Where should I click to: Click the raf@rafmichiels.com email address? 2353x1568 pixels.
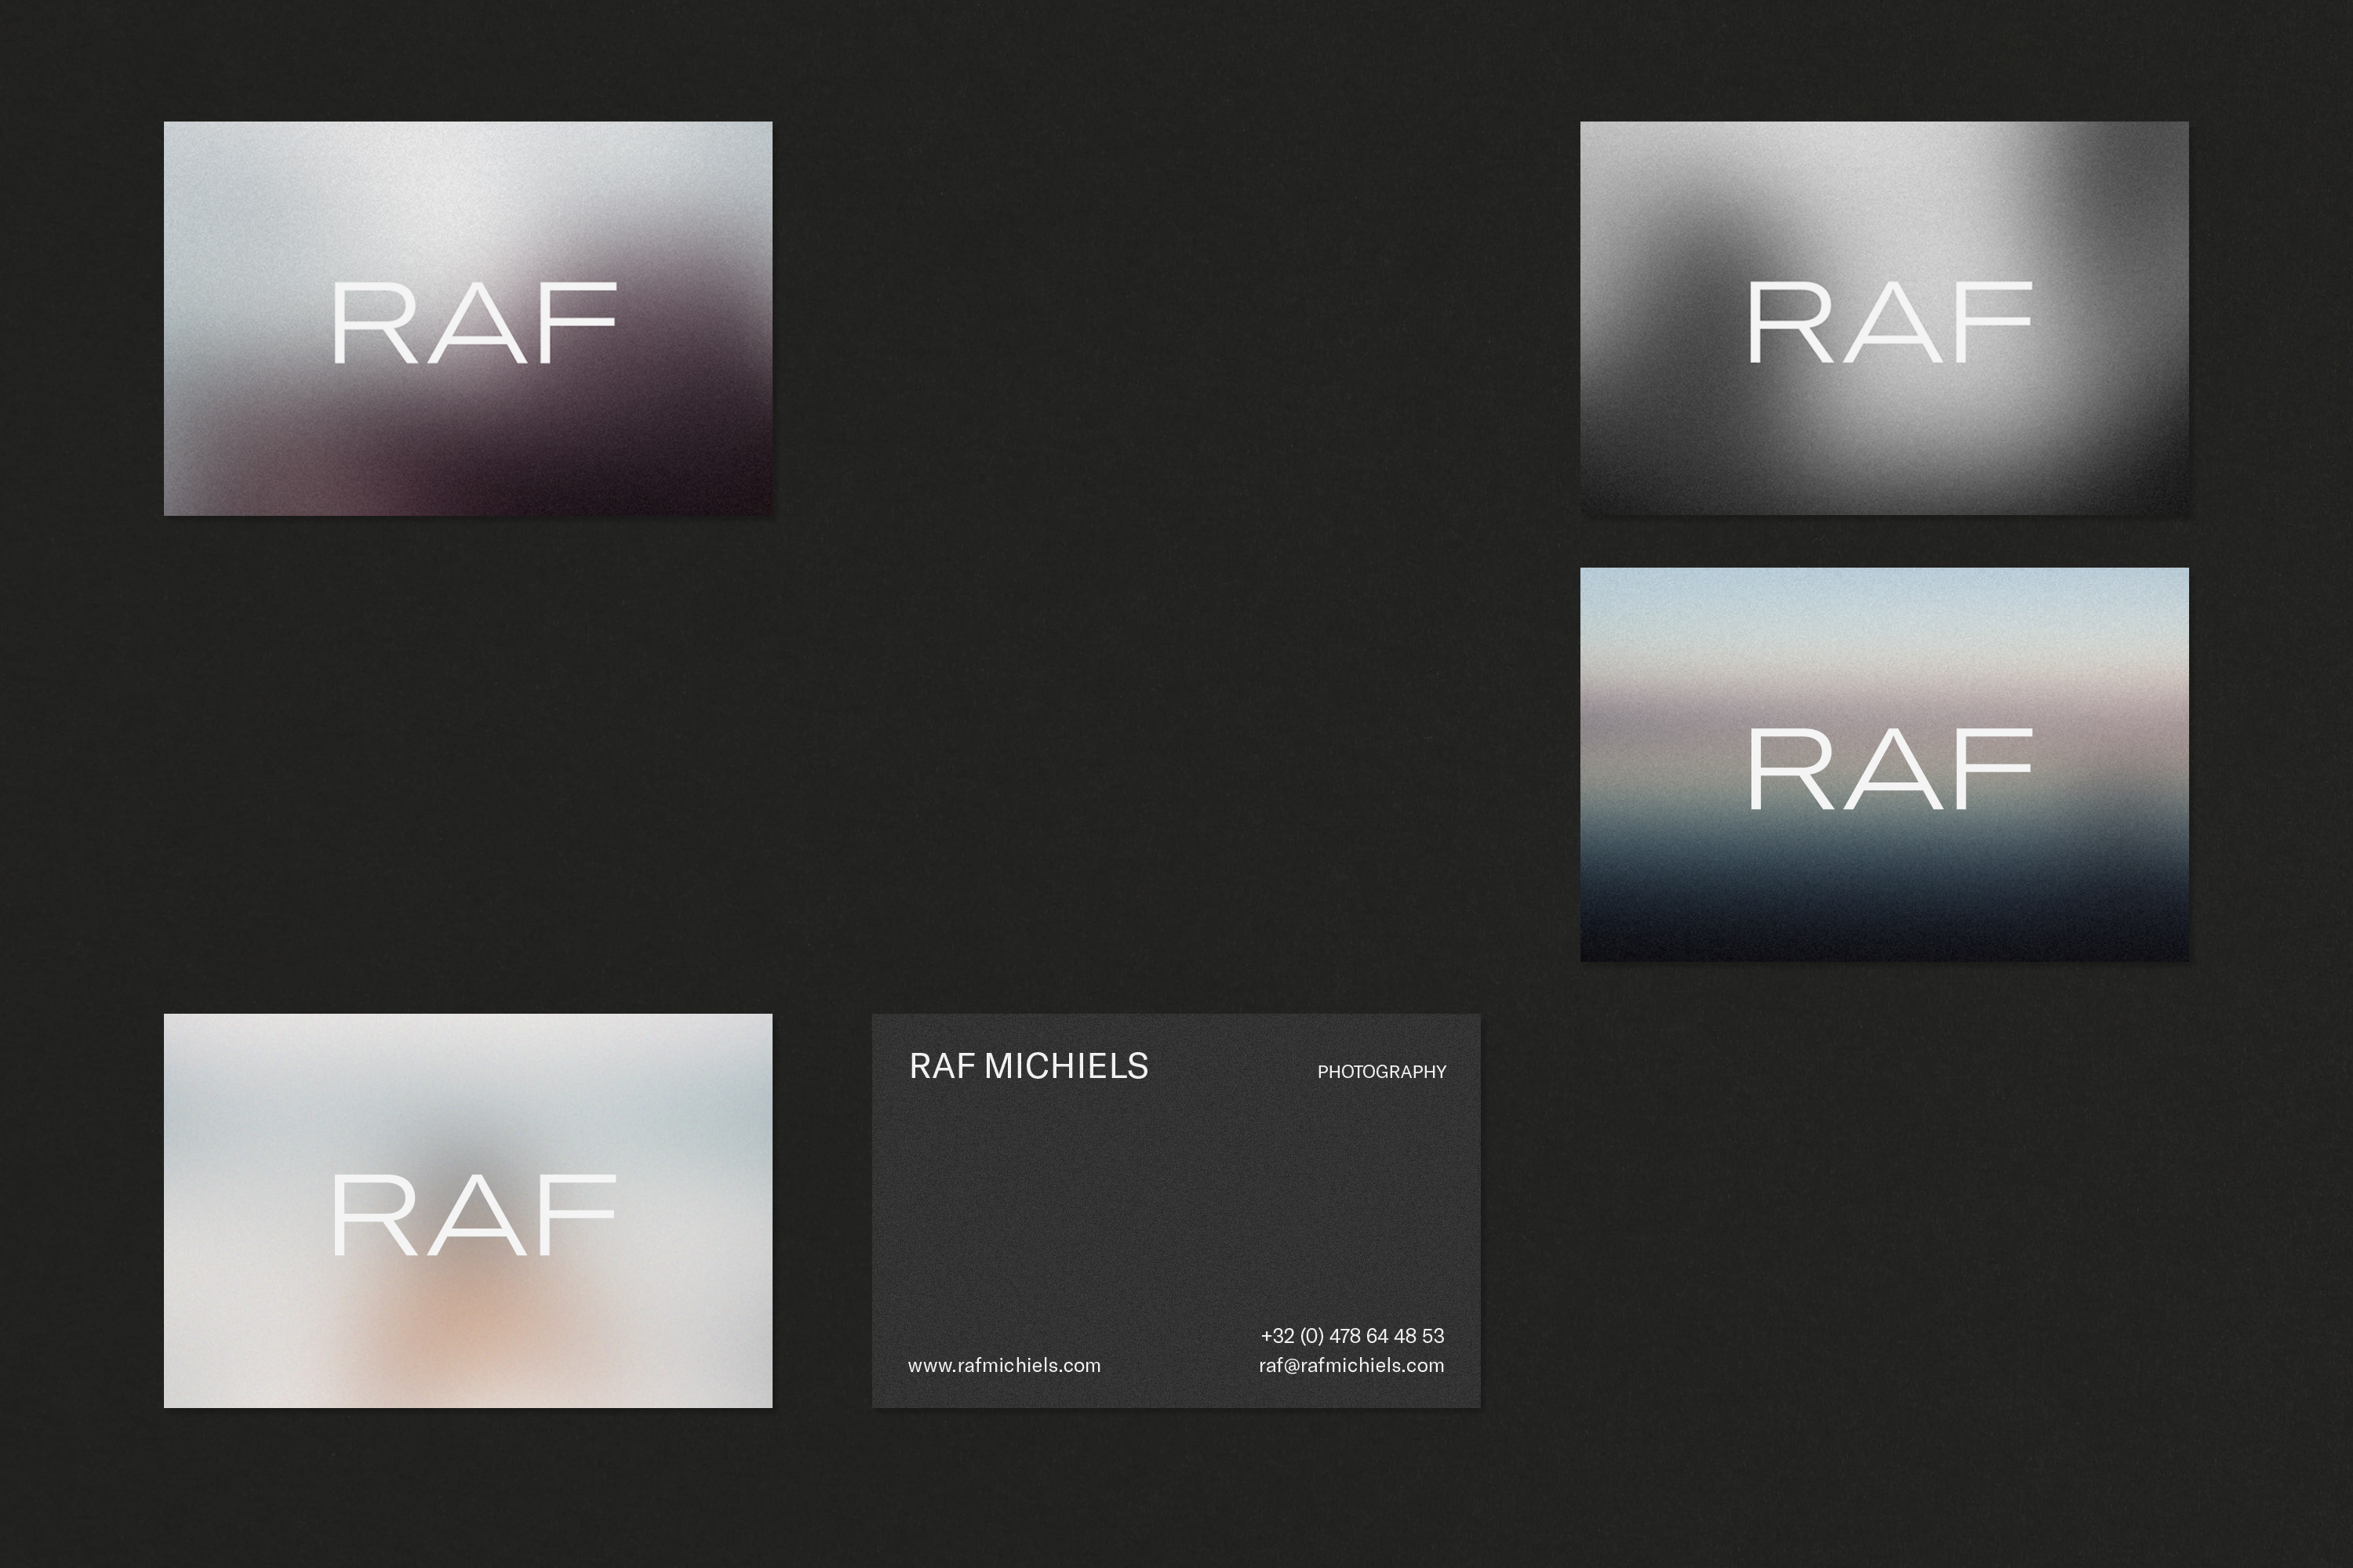tap(1351, 1365)
